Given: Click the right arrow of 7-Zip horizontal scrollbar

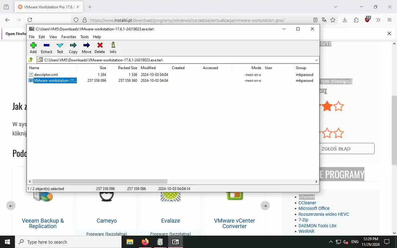Looking at the screenshot, I should (316, 181).
